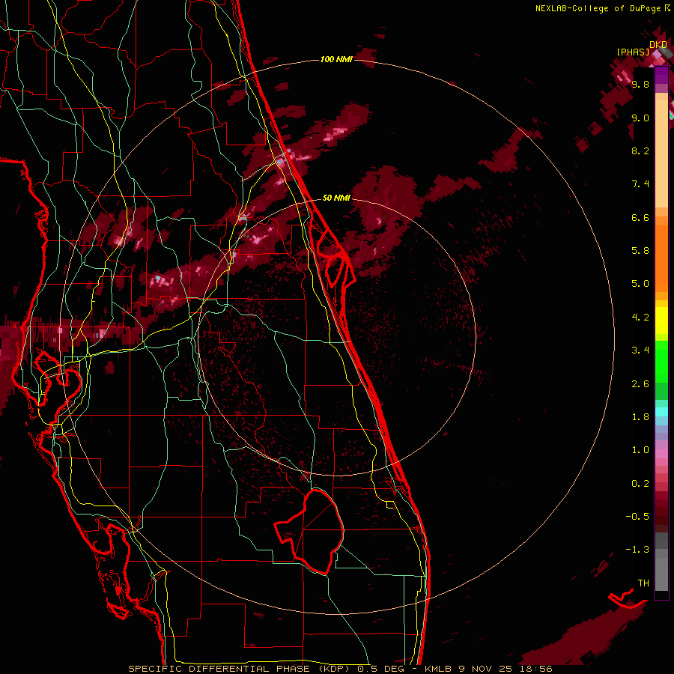Click the 7.4 scale value
The width and height of the screenshot is (674, 674).
click(x=640, y=184)
